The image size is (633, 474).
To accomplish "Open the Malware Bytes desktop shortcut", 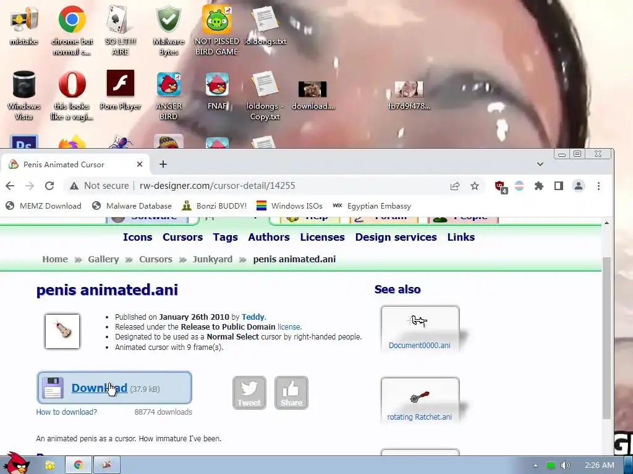I will (168, 30).
